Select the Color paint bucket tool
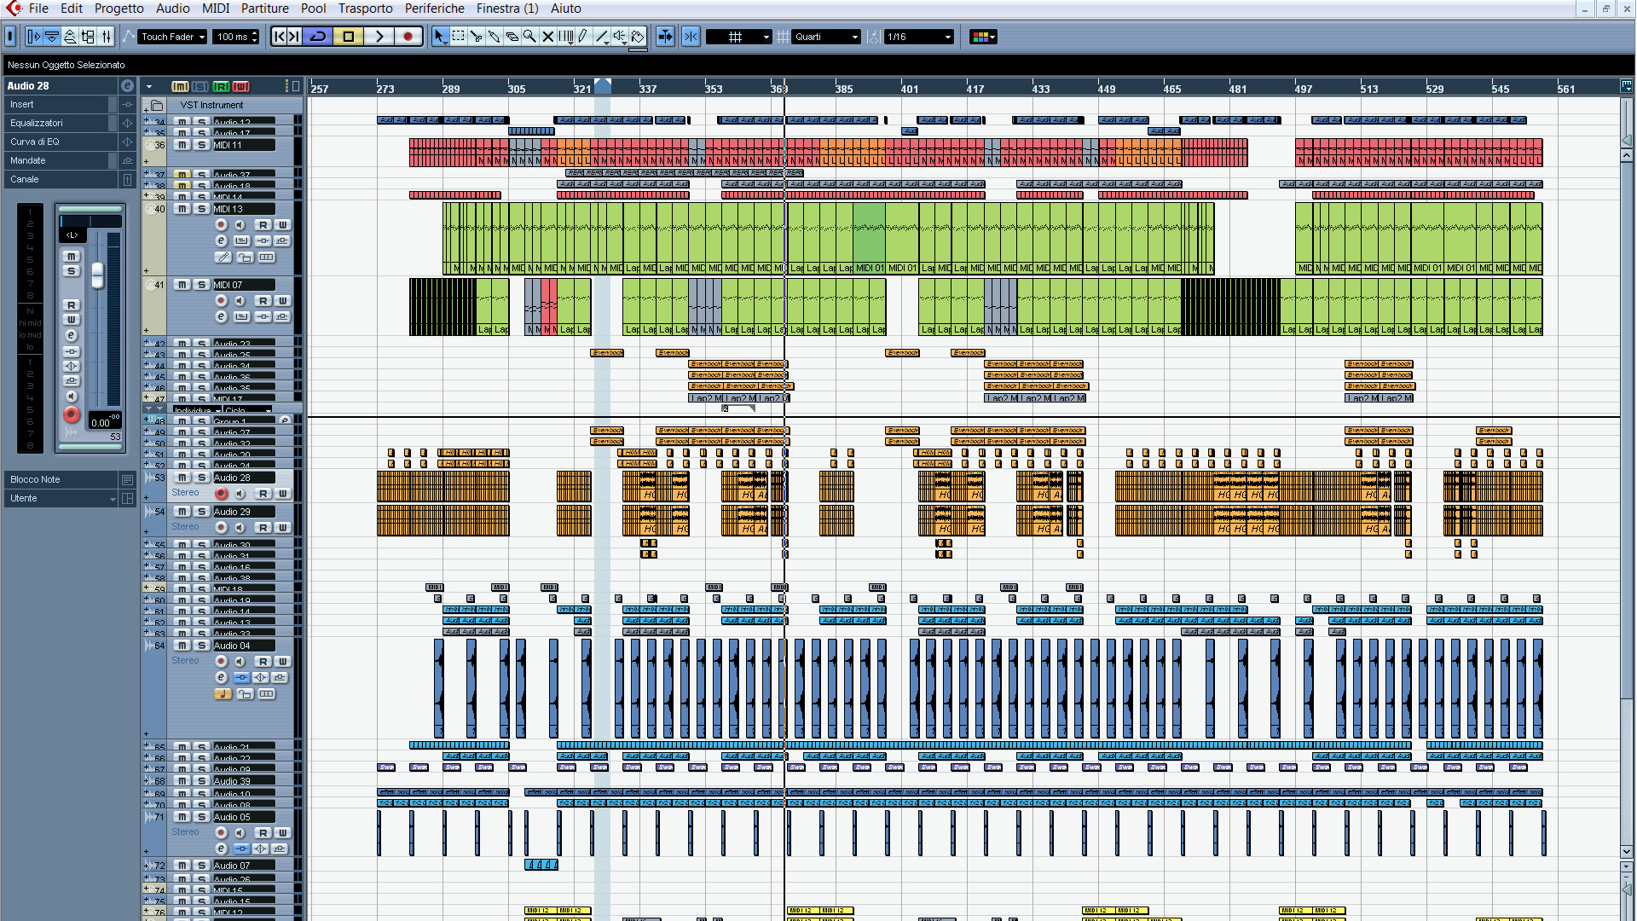This screenshot has height=921, width=1637. coord(638,37)
